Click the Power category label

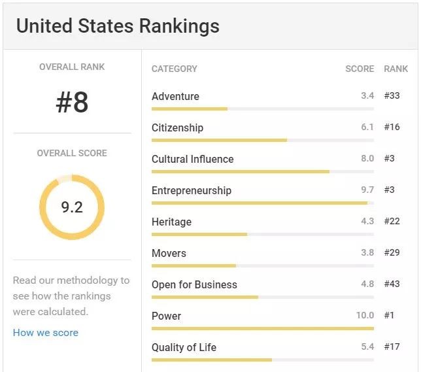pyautogui.click(x=166, y=316)
